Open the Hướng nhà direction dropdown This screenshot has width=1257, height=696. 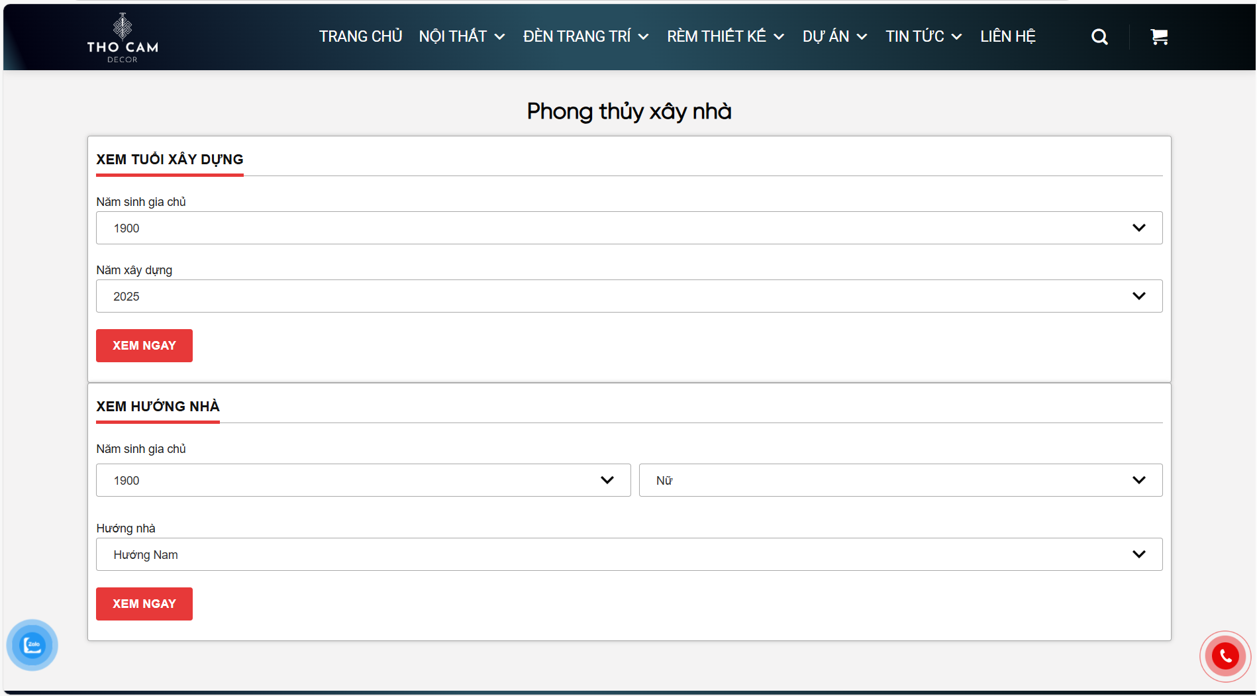pos(628,554)
